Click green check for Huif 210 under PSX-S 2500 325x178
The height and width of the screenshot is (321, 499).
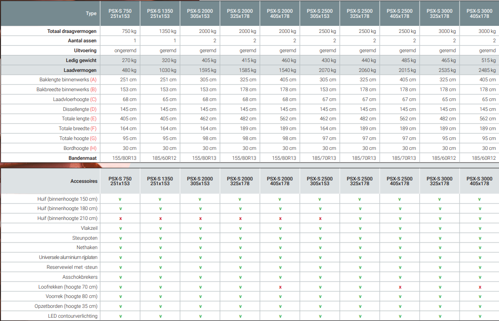click(x=360, y=219)
